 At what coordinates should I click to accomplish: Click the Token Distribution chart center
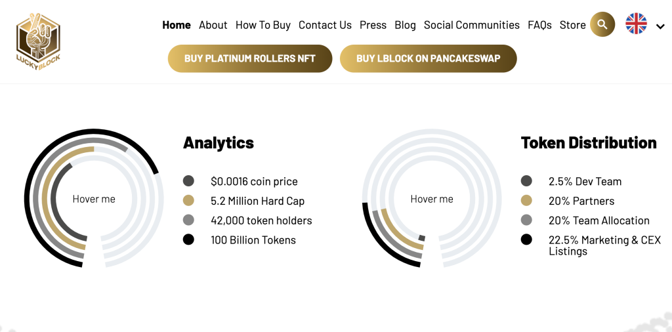(x=432, y=199)
